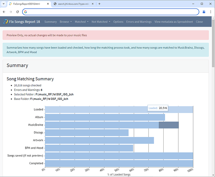Open the Chrome three-dot menu

pos(211,12)
